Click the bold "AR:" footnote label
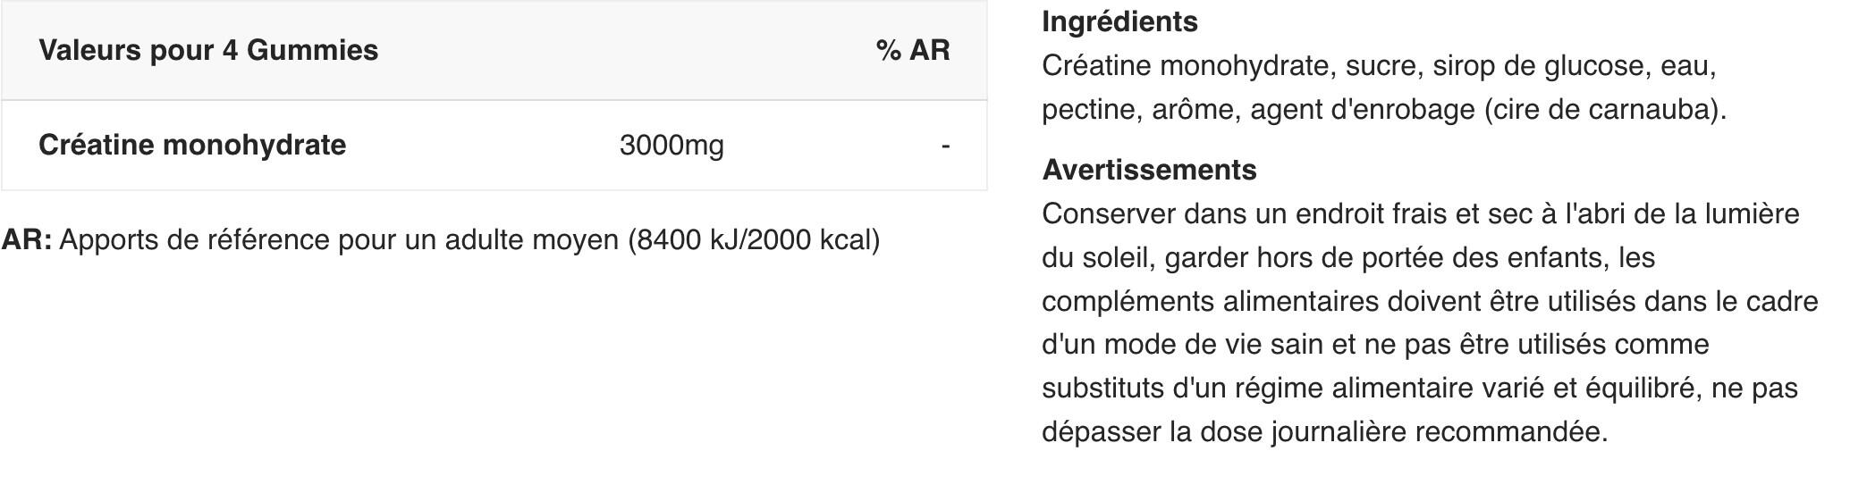This screenshot has height=493, width=1850. 27,239
